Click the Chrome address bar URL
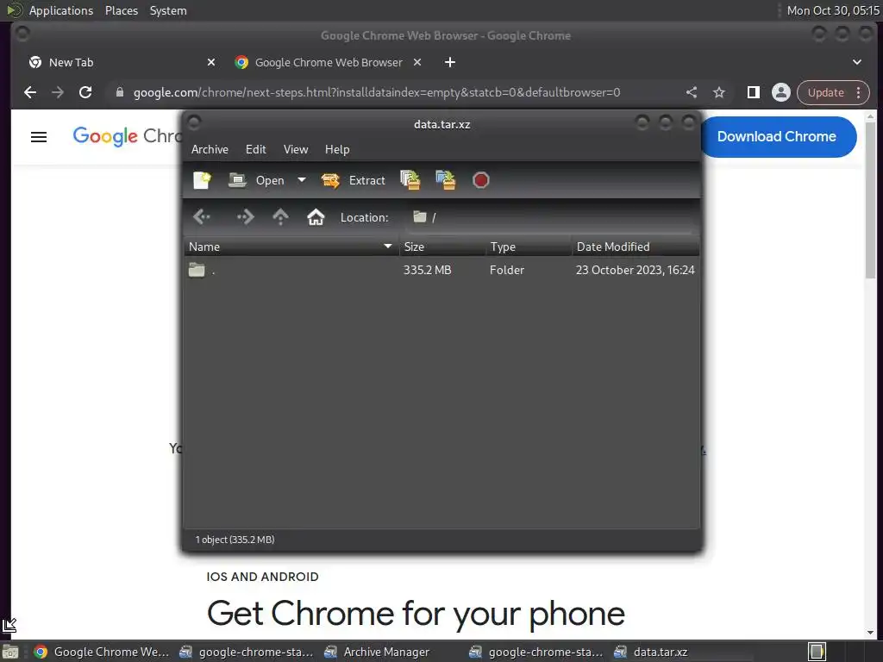Image resolution: width=883 pixels, height=662 pixels. 377,92
